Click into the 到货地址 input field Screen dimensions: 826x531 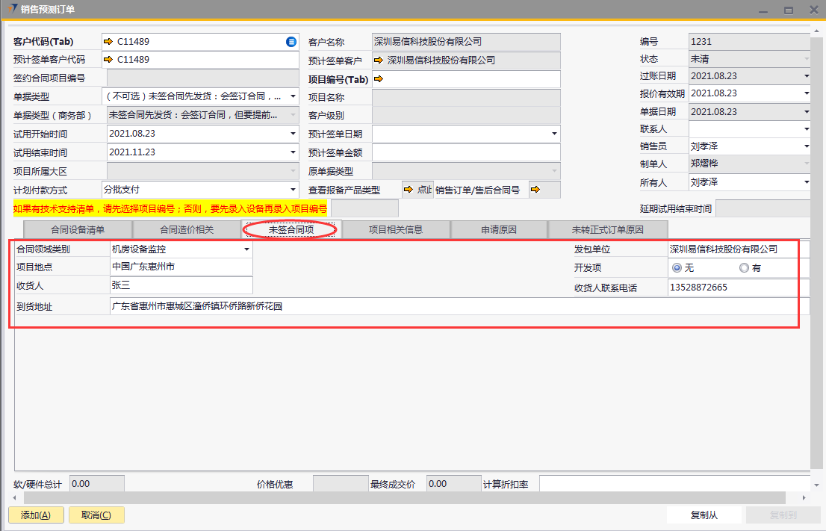click(448, 306)
